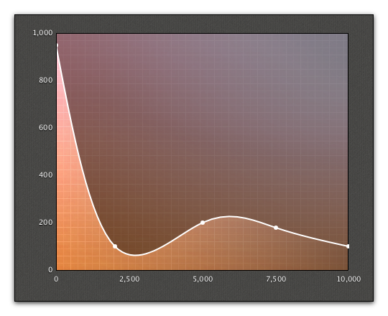Click the data point at x 0
The height and width of the screenshot is (316, 388).
(57, 45)
